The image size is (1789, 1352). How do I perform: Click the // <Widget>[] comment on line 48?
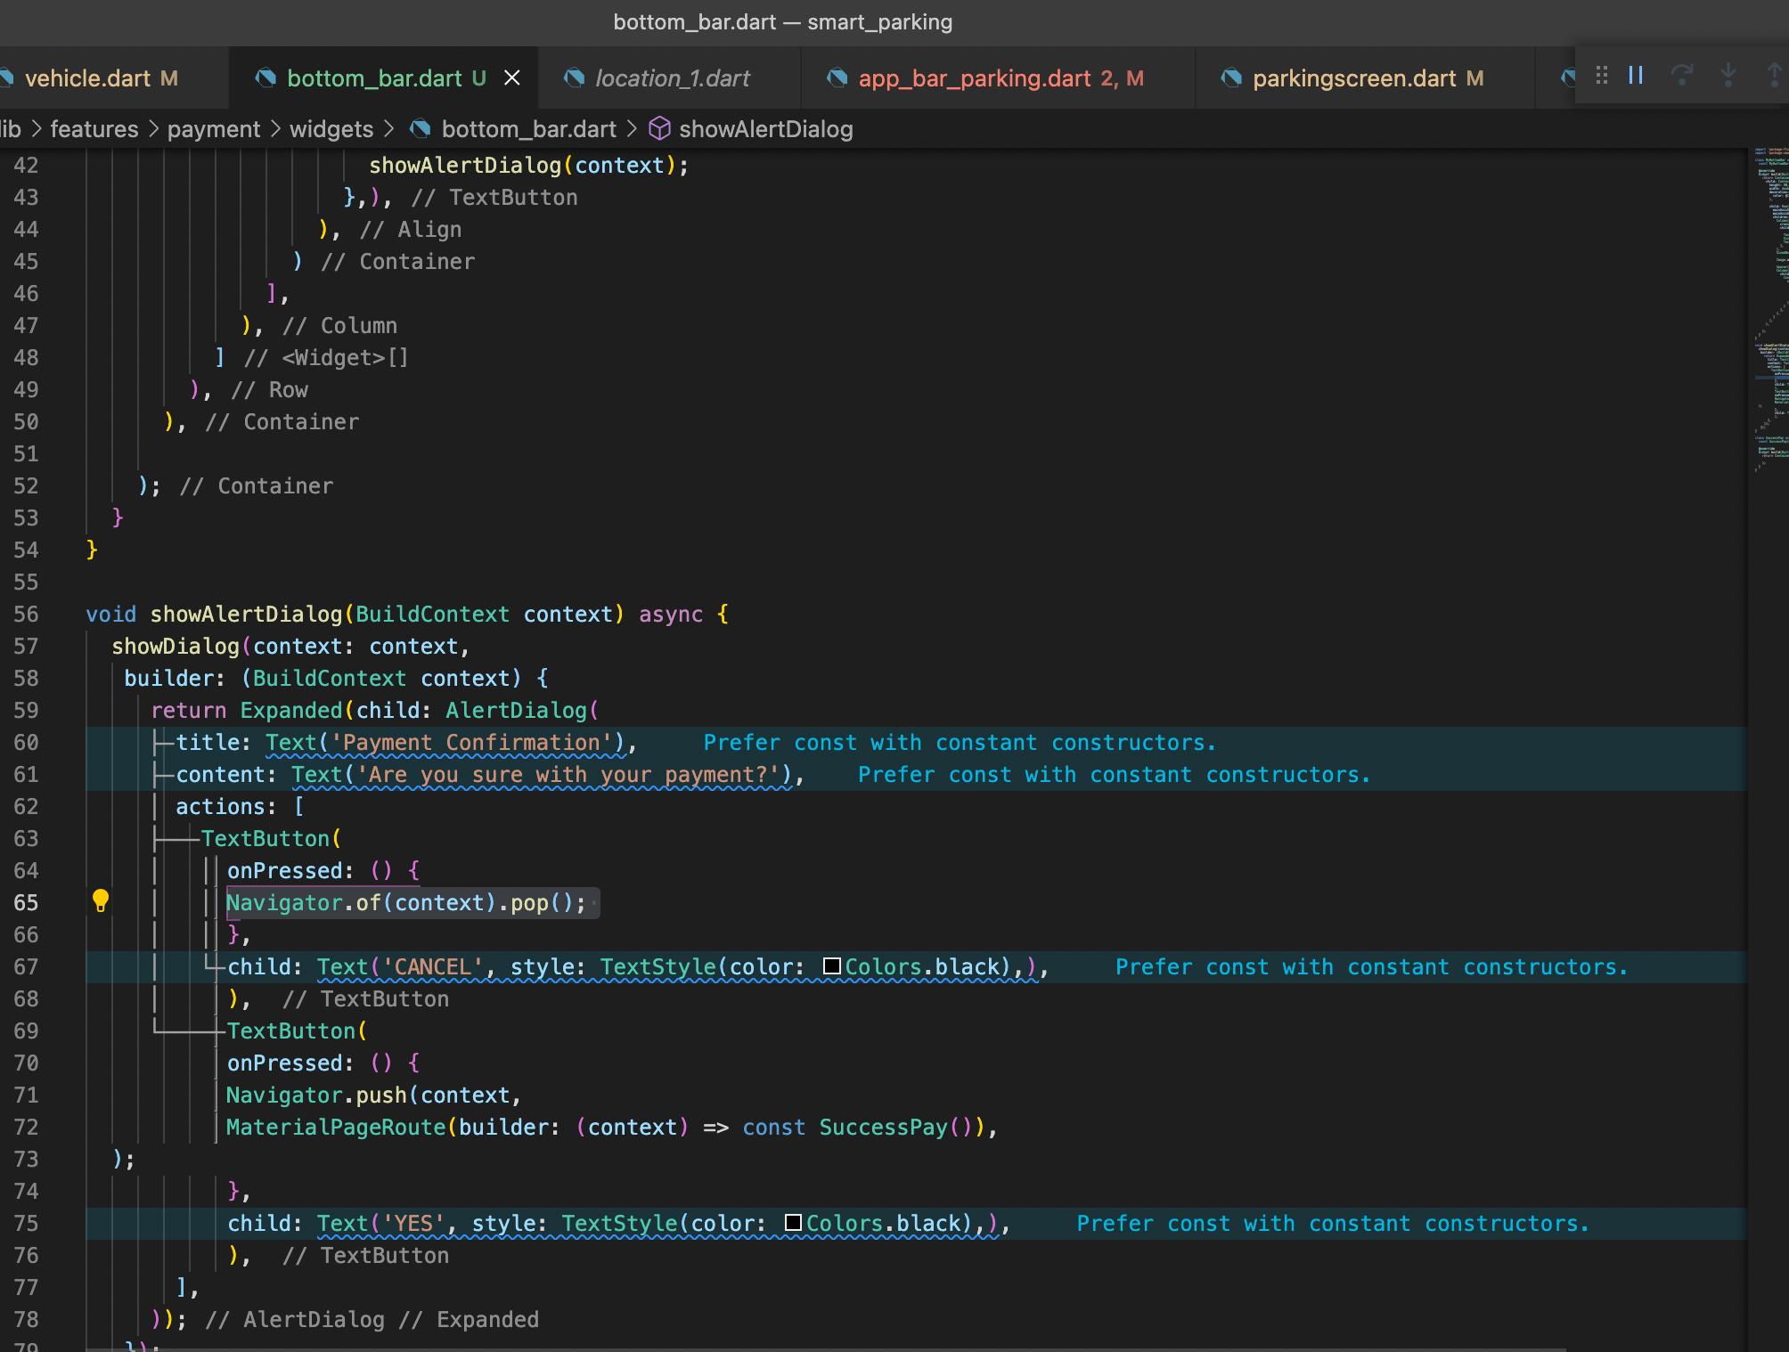[x=326, y=357]
